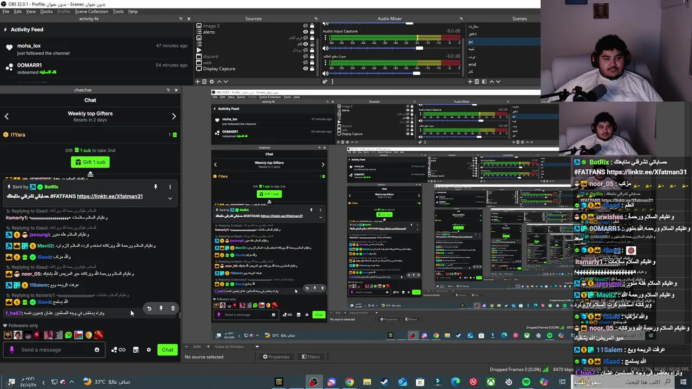Click the green Chat send button
This screenshot has height=389, width=692.
click(x=168, y=350)
